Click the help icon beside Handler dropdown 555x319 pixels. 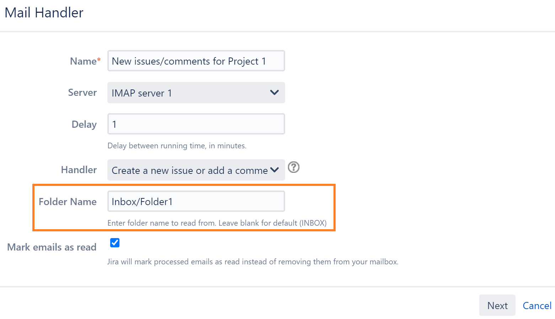(294, 167)
